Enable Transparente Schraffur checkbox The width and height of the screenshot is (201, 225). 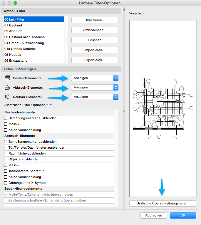click(x=6, y=171)
